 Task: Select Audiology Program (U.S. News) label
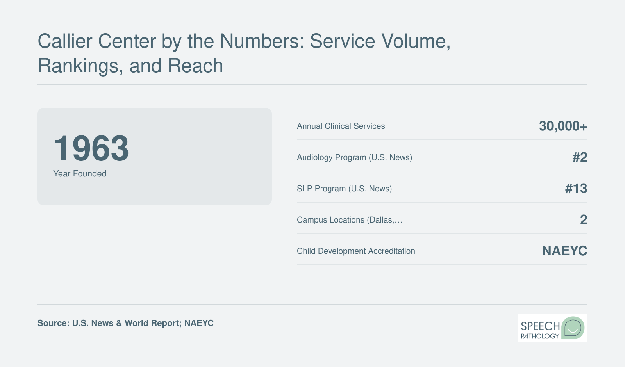click(x=354, y=157)
